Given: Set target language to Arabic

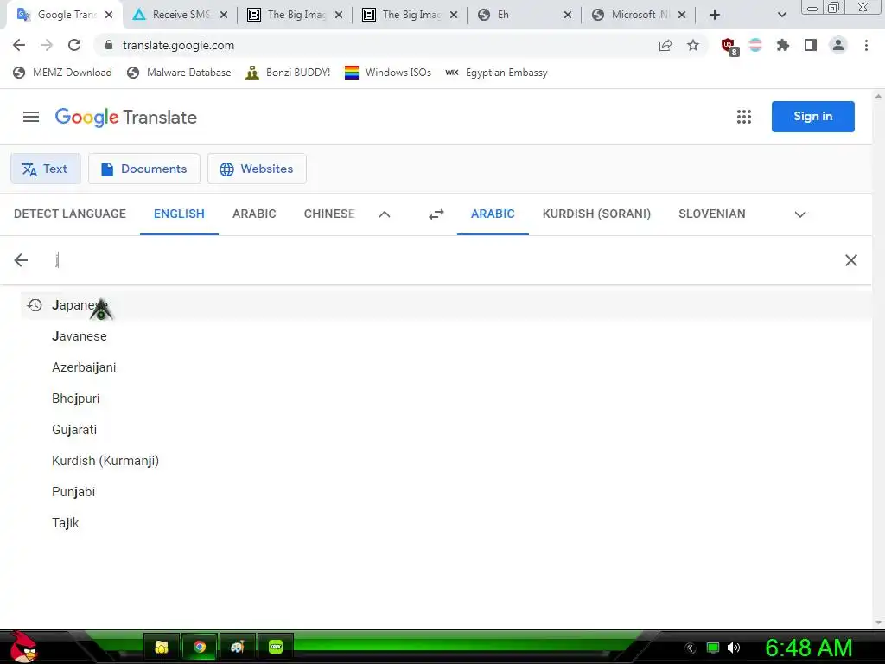Looking at the screenshot, I should [x=493, y=214].
